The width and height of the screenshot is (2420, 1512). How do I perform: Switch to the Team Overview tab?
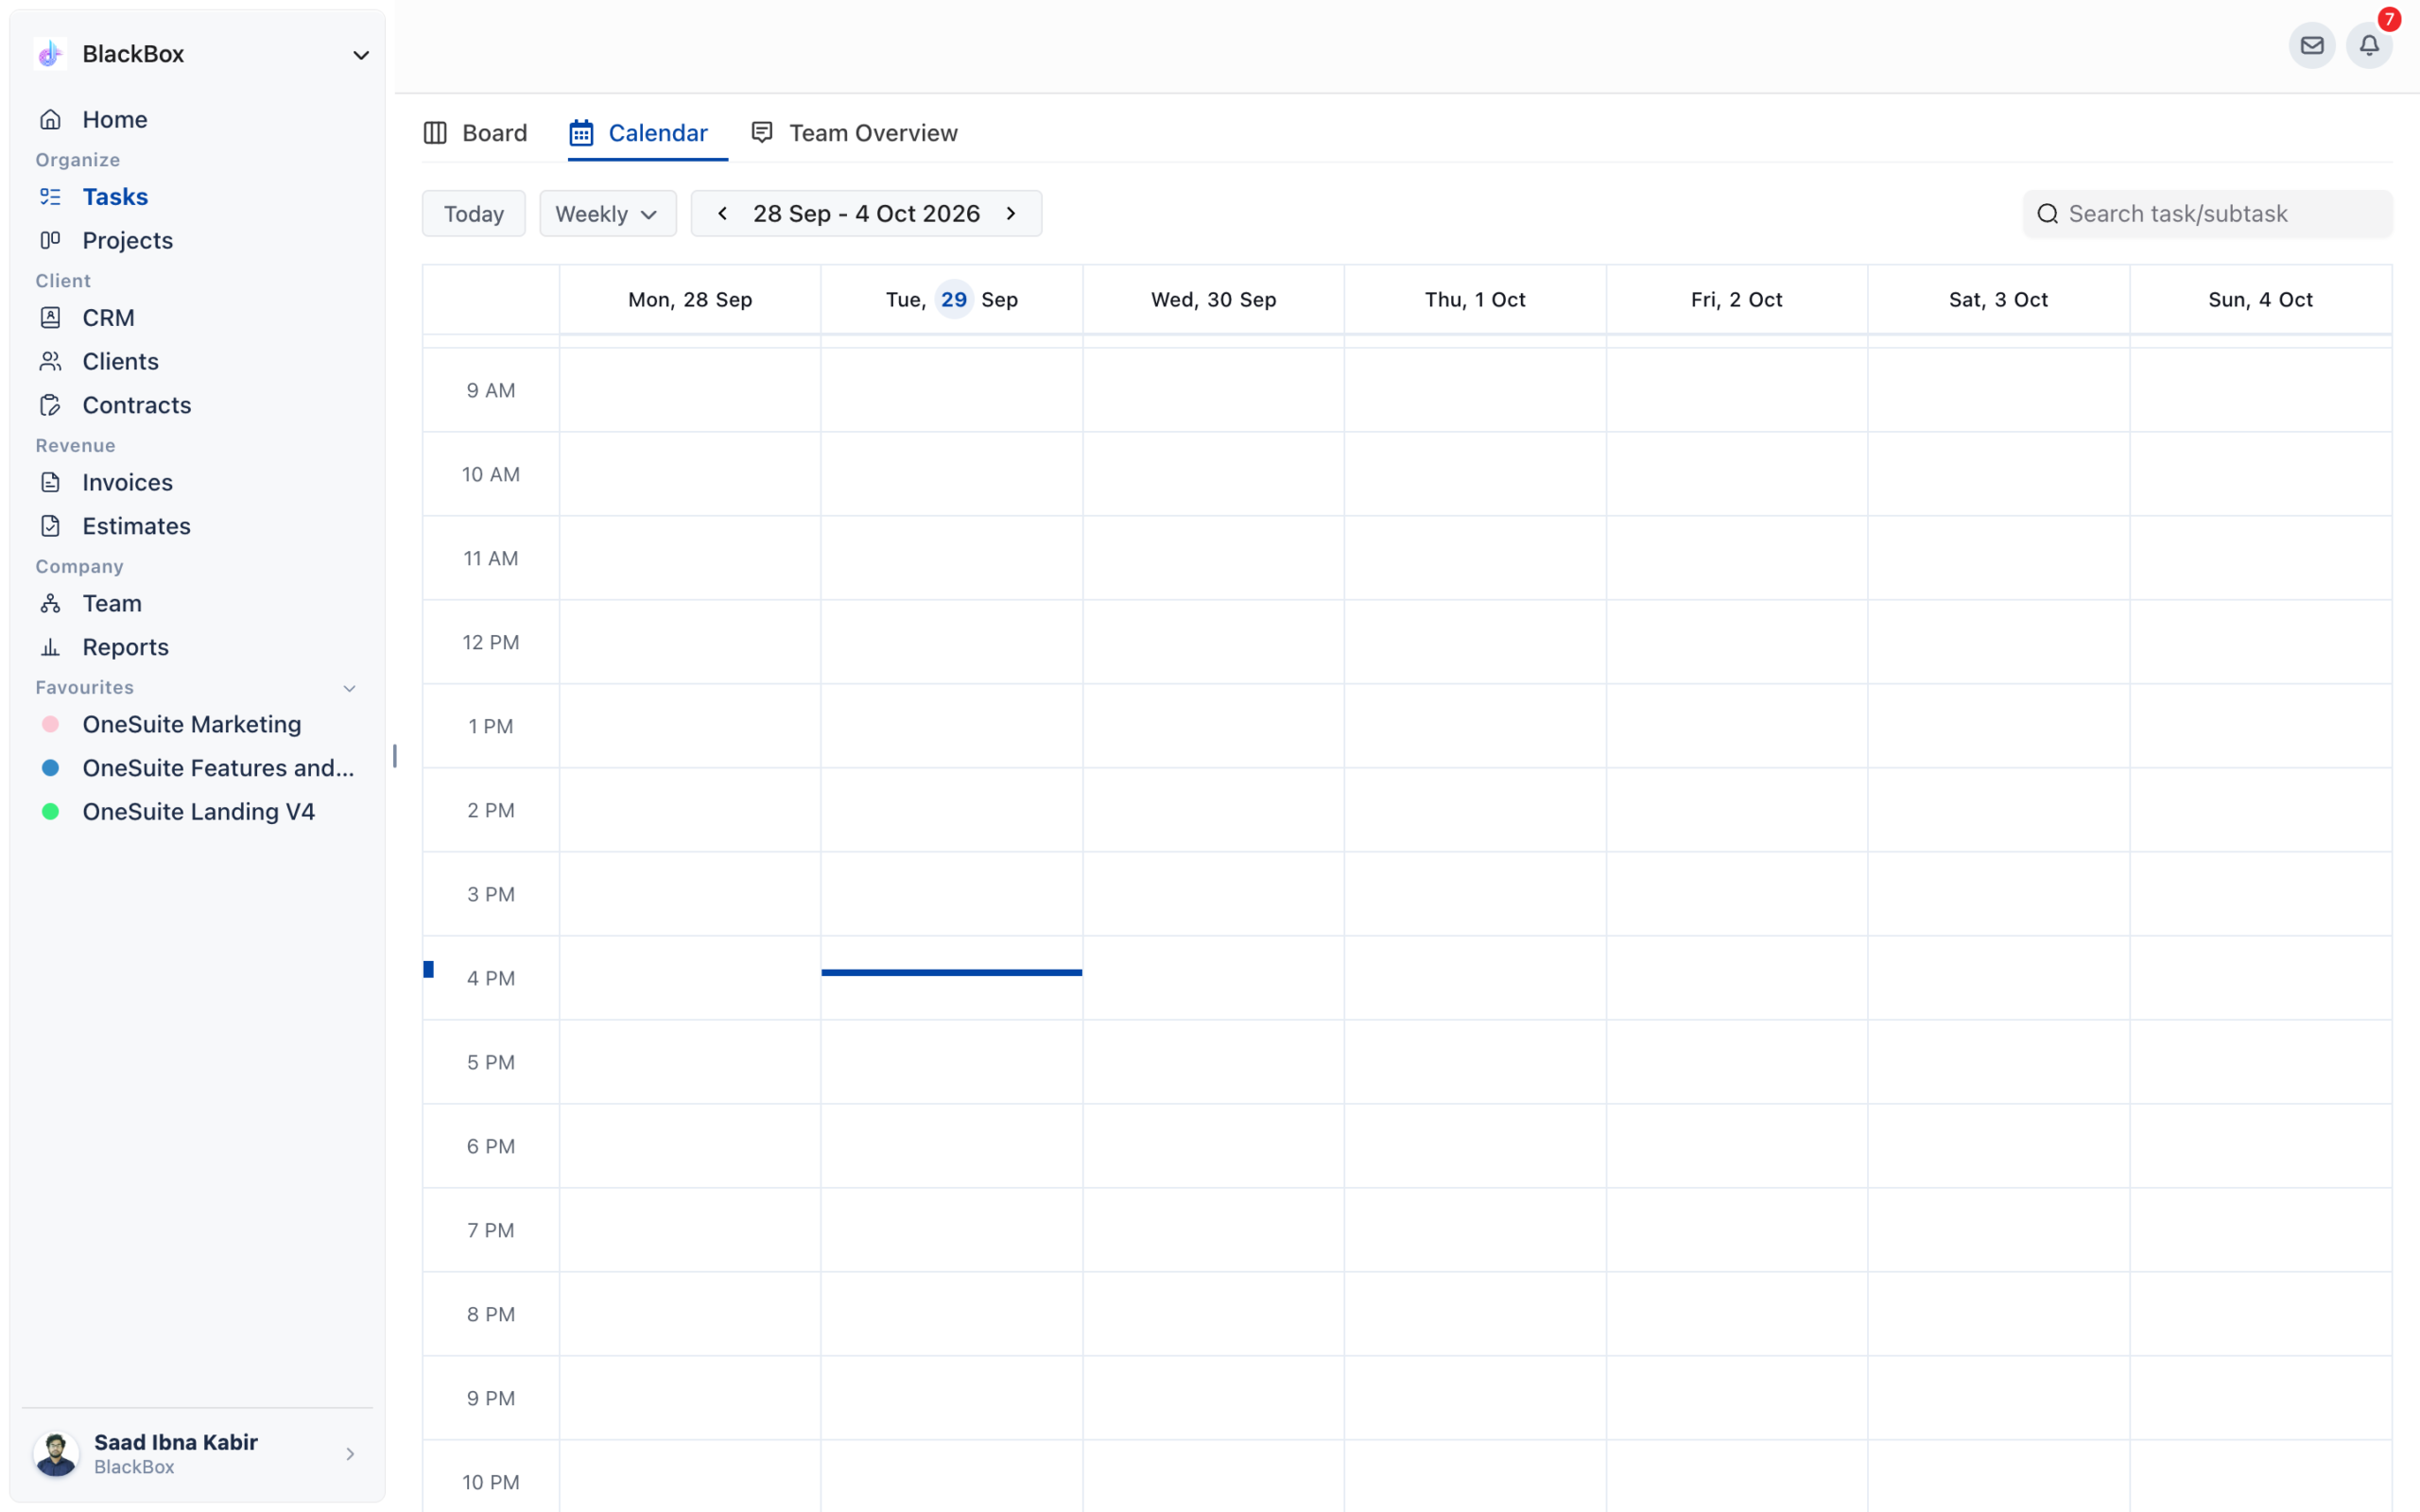pyautogui.click(x=854, y=133)
